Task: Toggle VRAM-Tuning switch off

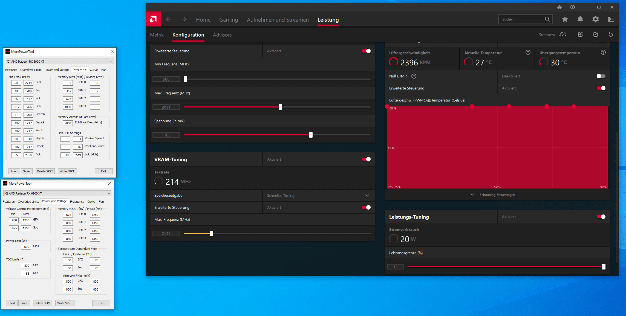Action: [366, 159]
